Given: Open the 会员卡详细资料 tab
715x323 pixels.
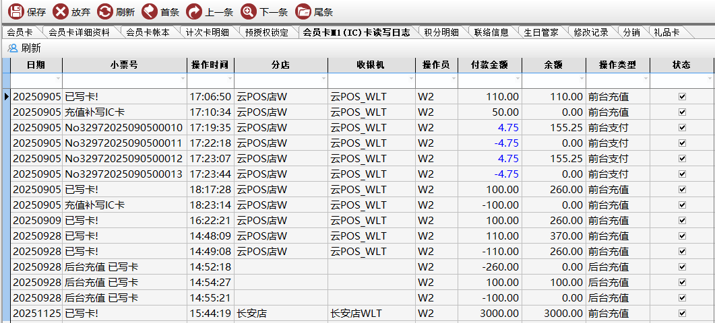Looking at the screenshot, I should click(79, 32).
